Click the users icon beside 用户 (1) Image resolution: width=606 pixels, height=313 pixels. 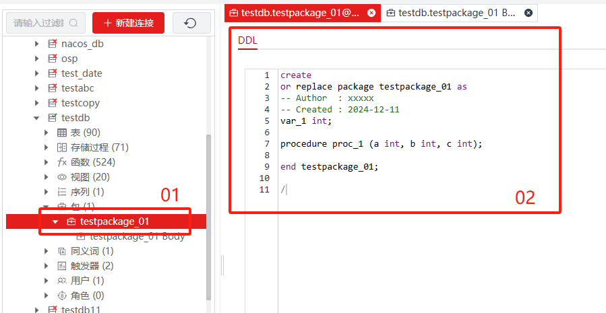point(62,281)
